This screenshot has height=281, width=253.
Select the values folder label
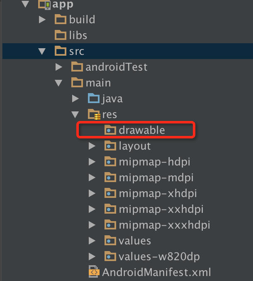[135, 241]
